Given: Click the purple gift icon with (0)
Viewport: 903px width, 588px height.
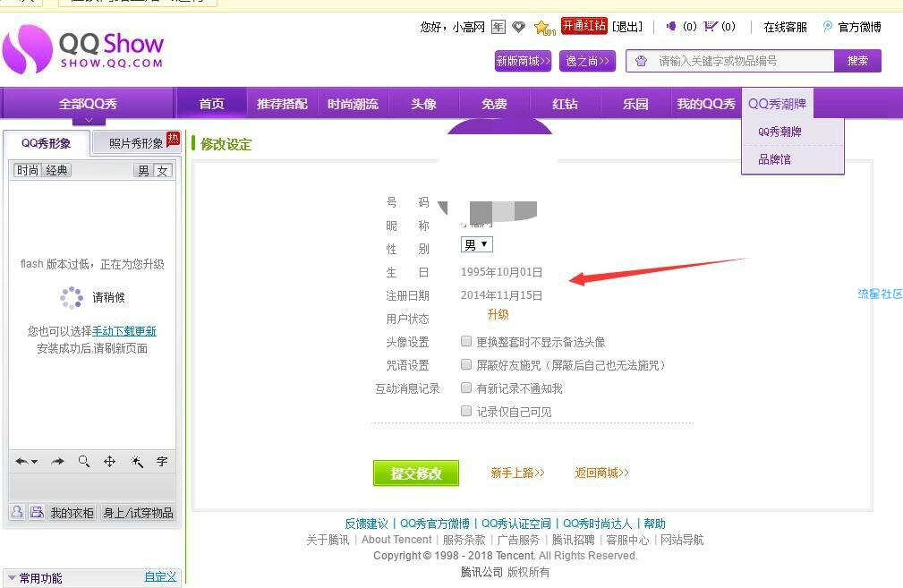Looking at the screenshot, I should 671,26.
